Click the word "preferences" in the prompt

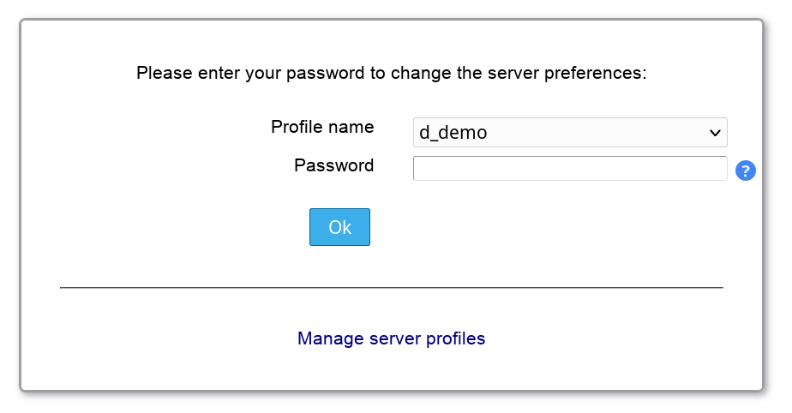(592, 73)
